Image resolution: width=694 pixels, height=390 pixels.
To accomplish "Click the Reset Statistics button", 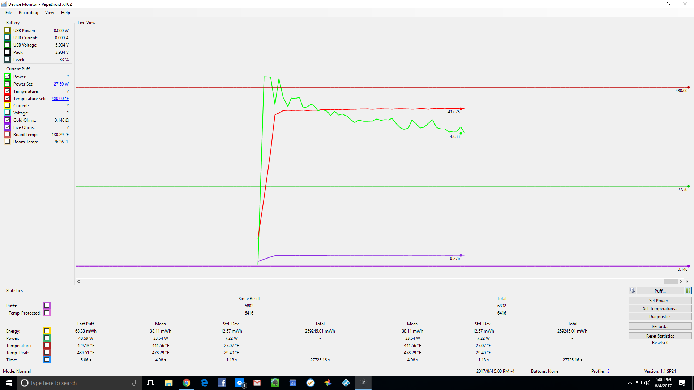I will pos(660,336).
